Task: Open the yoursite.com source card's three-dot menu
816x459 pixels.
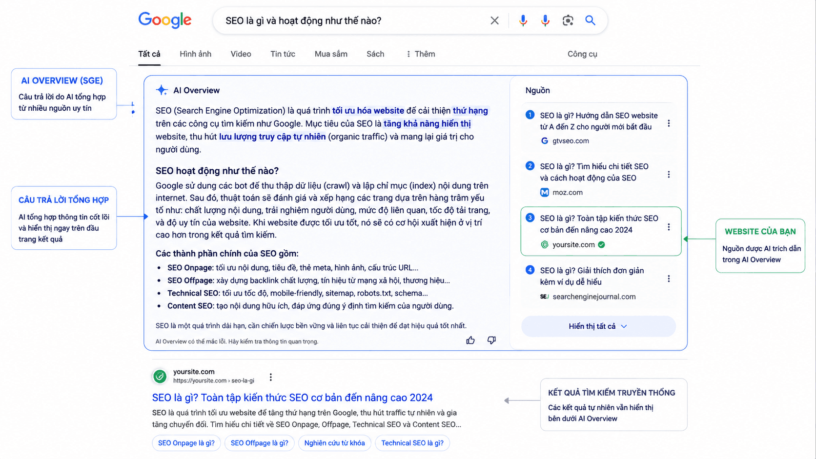Action: pyautogui.click(x=669, y=227)
